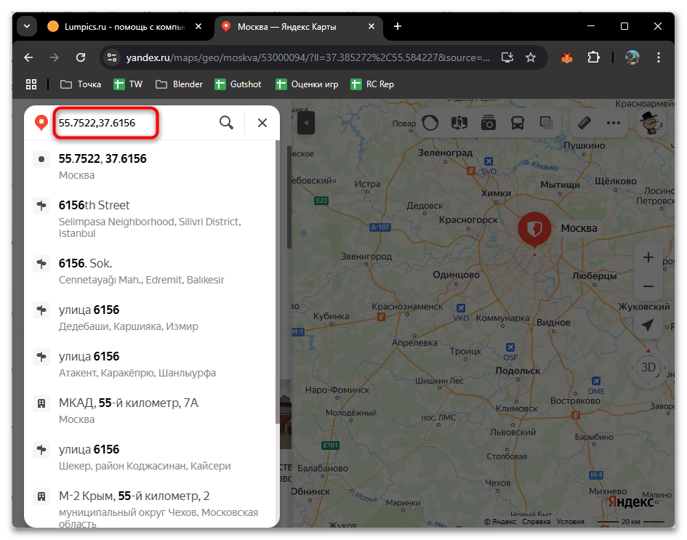Click the map print/copy squares icon
This screenshot has width=687, height=540.
(x=547, y=123)
